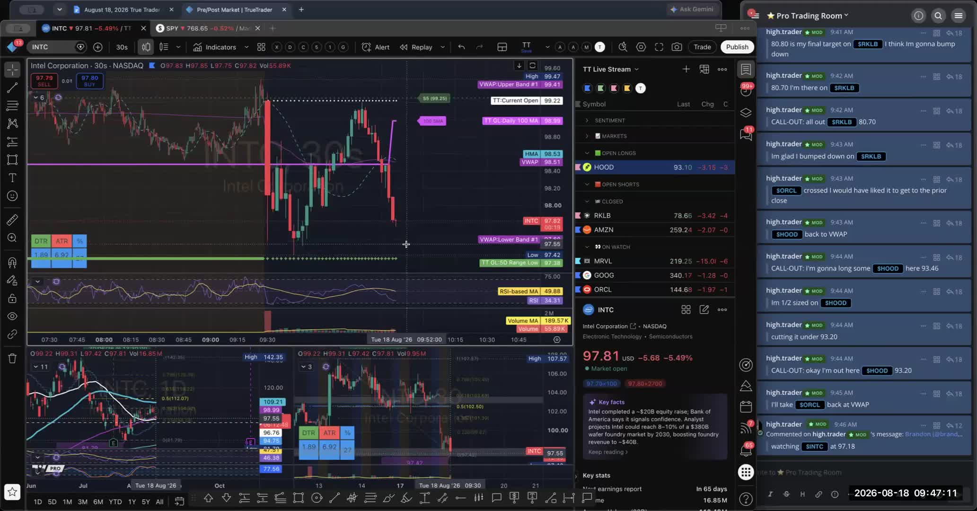
Task: Open the favorites star toolbar button
Action: pyautogui.click(x=12, y=492)
